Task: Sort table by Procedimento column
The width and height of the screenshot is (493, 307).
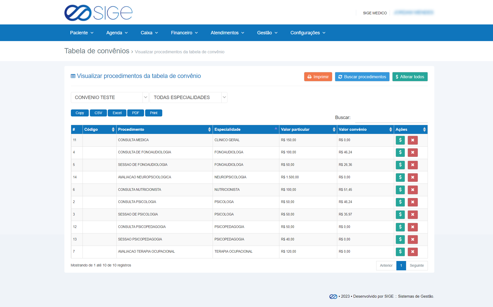Action: tap(165, 129)
